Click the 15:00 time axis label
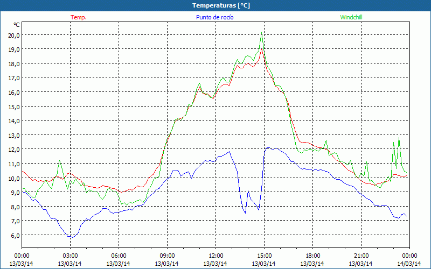Screen dimensions: 431x269 (x=264, y=256)
